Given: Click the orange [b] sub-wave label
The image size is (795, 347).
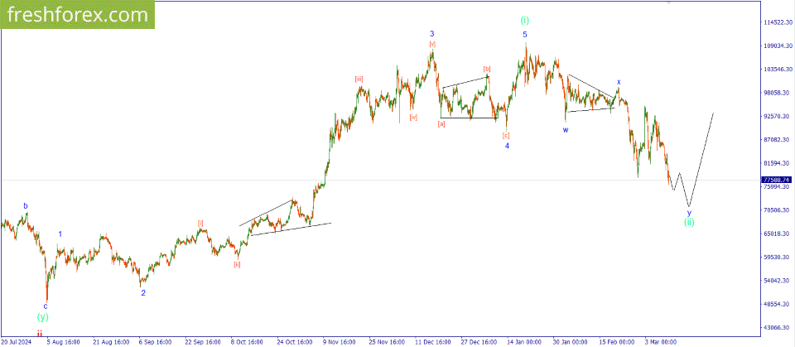Looking at the screenshot, I should (487, 69).
